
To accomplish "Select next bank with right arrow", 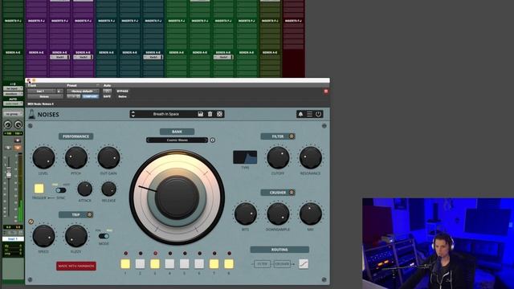I will pyautogui.click(x=206, y=140).
